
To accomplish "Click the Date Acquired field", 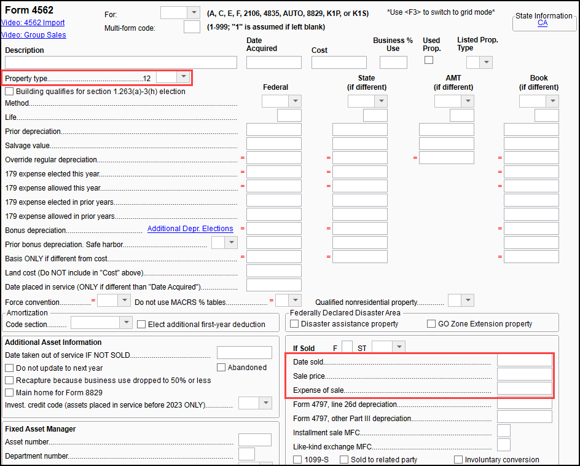I will [x=274, y=63].
